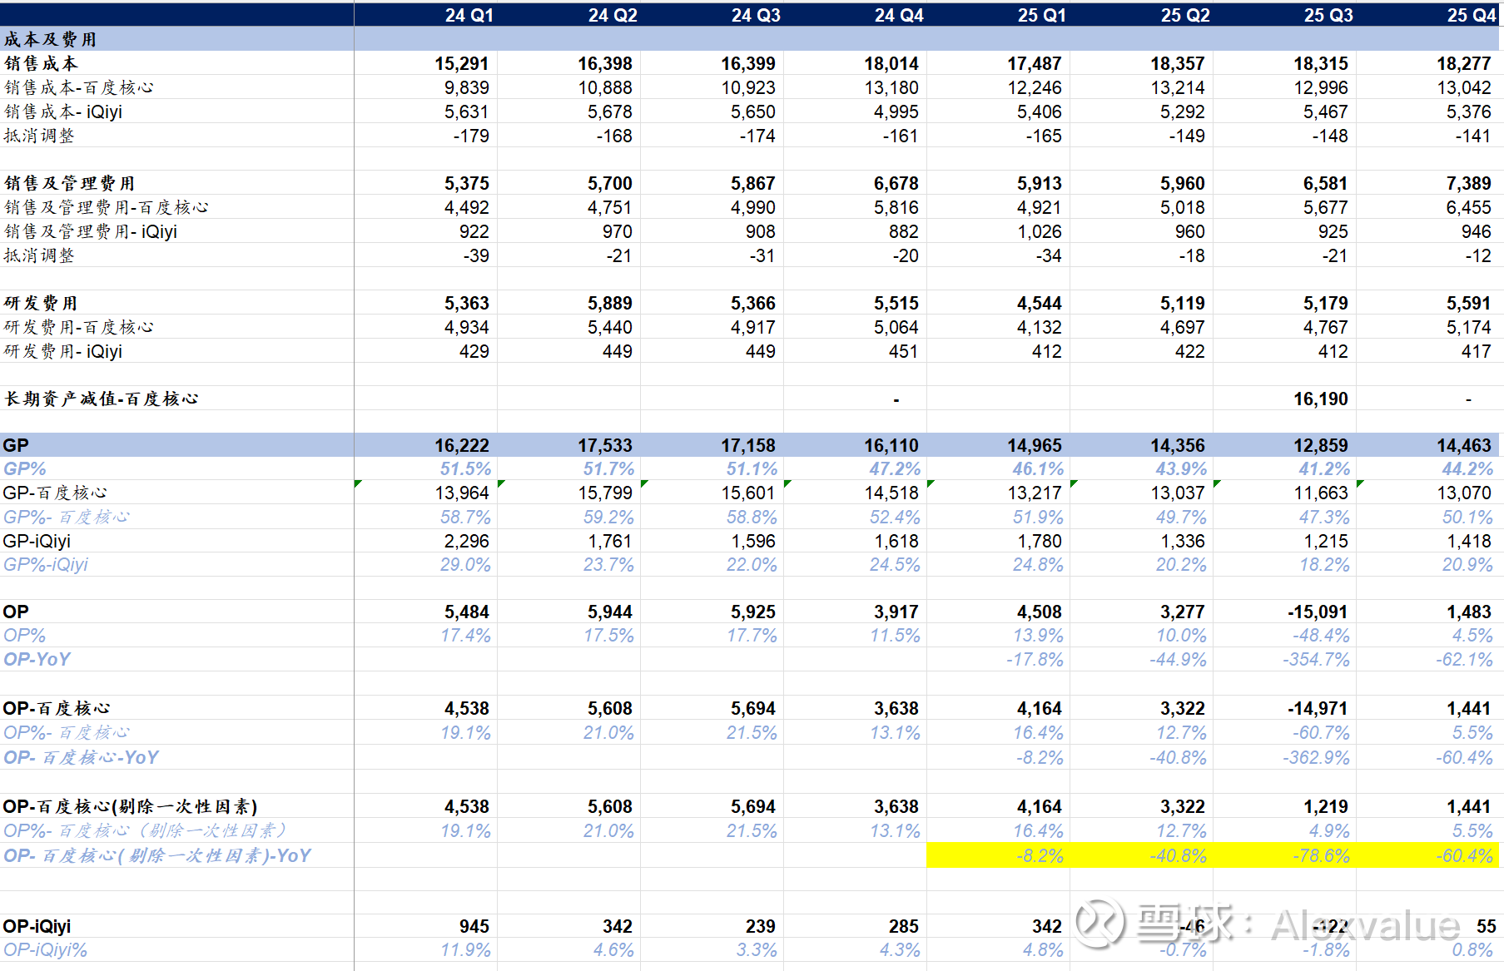
Task: Select the 25 Q3 OP value -15,091
Action: coord(1317,612)
